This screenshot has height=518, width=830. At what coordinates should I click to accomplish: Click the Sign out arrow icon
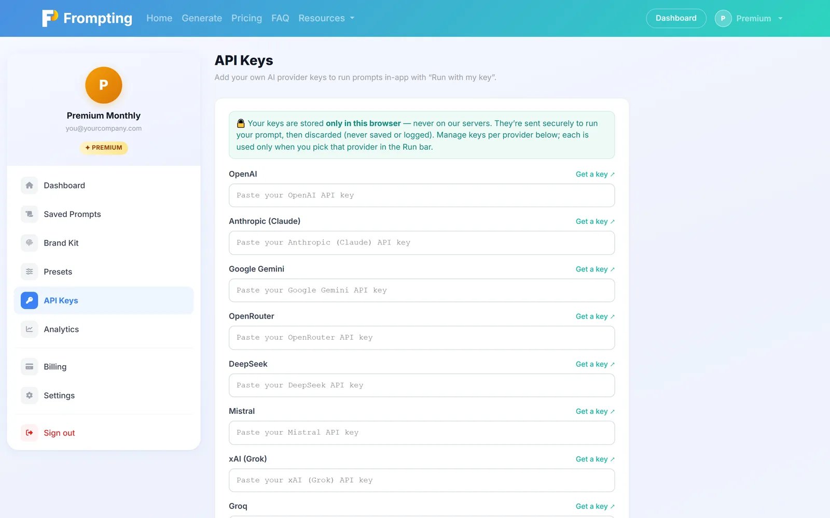click(30, 433)
